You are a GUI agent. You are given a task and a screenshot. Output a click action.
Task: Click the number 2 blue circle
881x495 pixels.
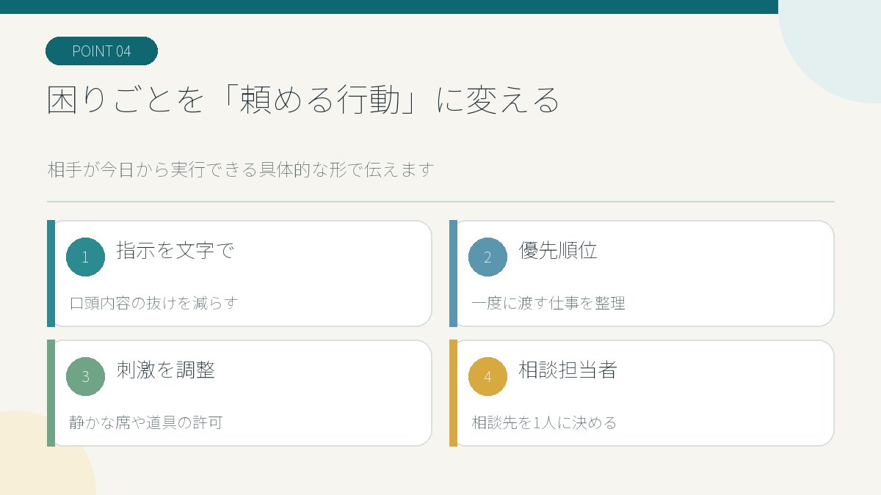pos(487,257)
